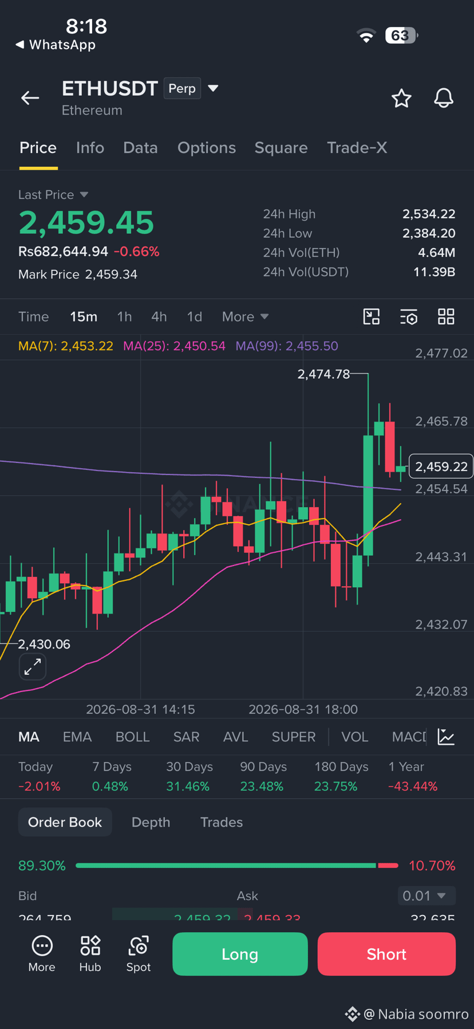Tap the Mark Price 2,459.34

(x=78, y=274)
